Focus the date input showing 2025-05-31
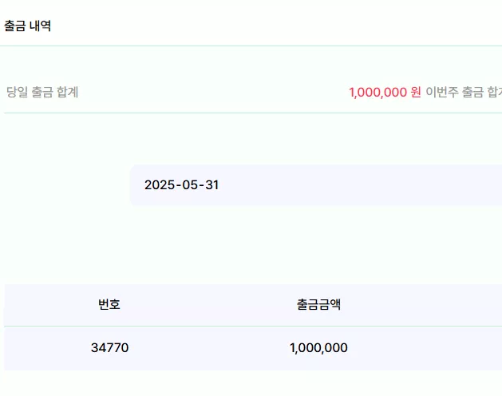502x396 pixels. (x=316, y=185)
